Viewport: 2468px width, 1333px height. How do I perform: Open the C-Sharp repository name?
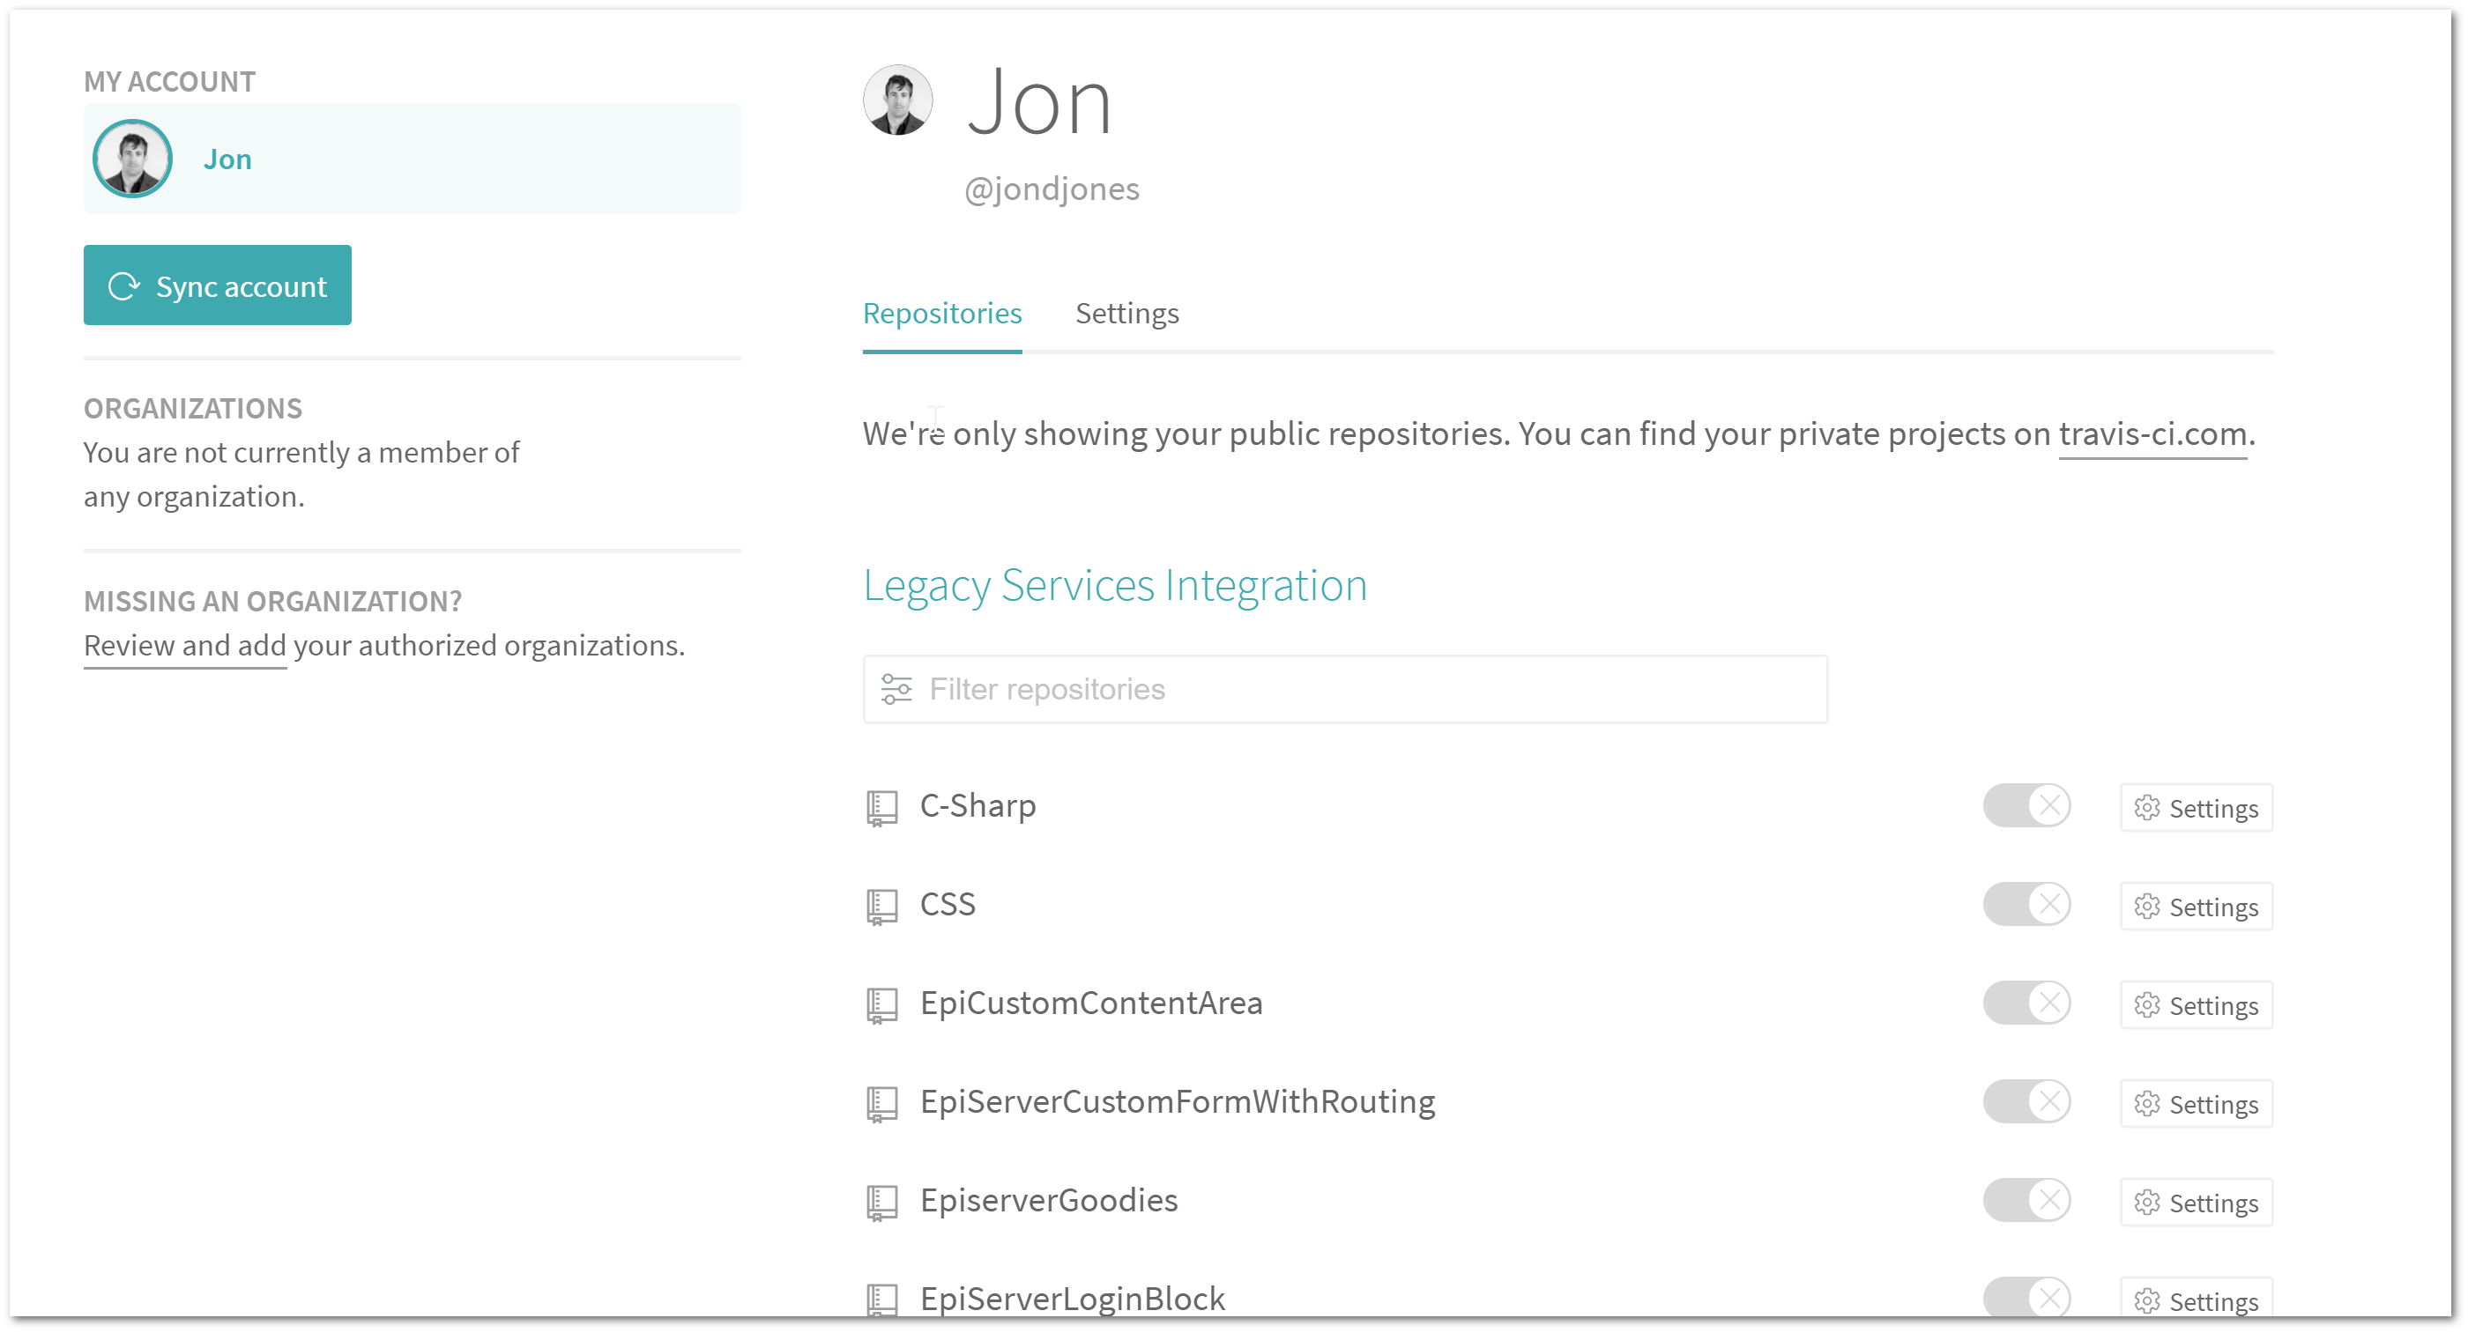coord(978,806)
